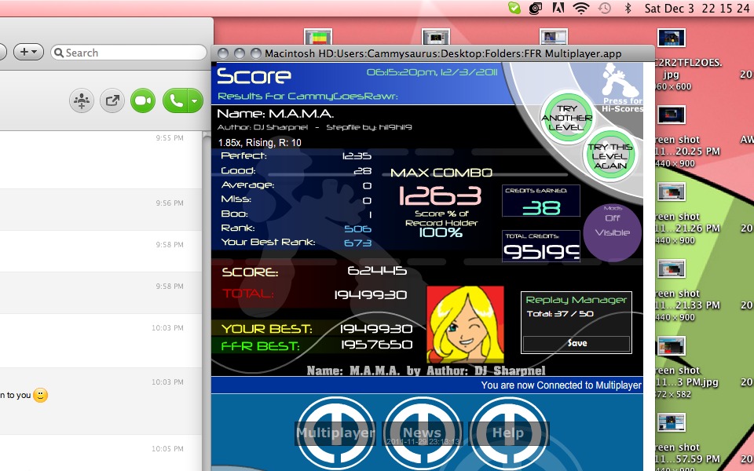Add people to conversation icon

pos(81,100)
